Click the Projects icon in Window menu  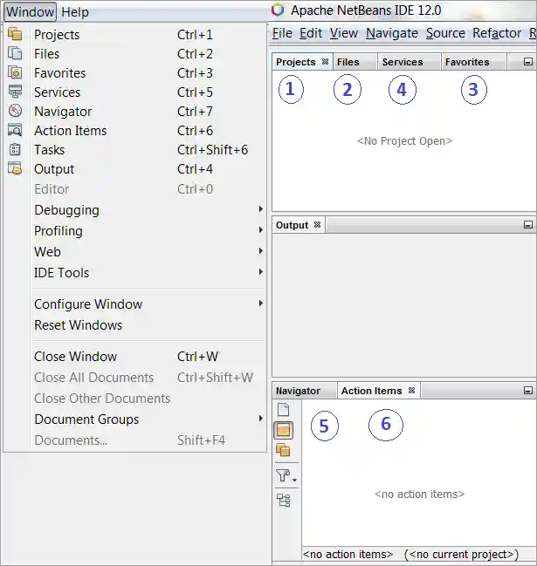point(15,34)
